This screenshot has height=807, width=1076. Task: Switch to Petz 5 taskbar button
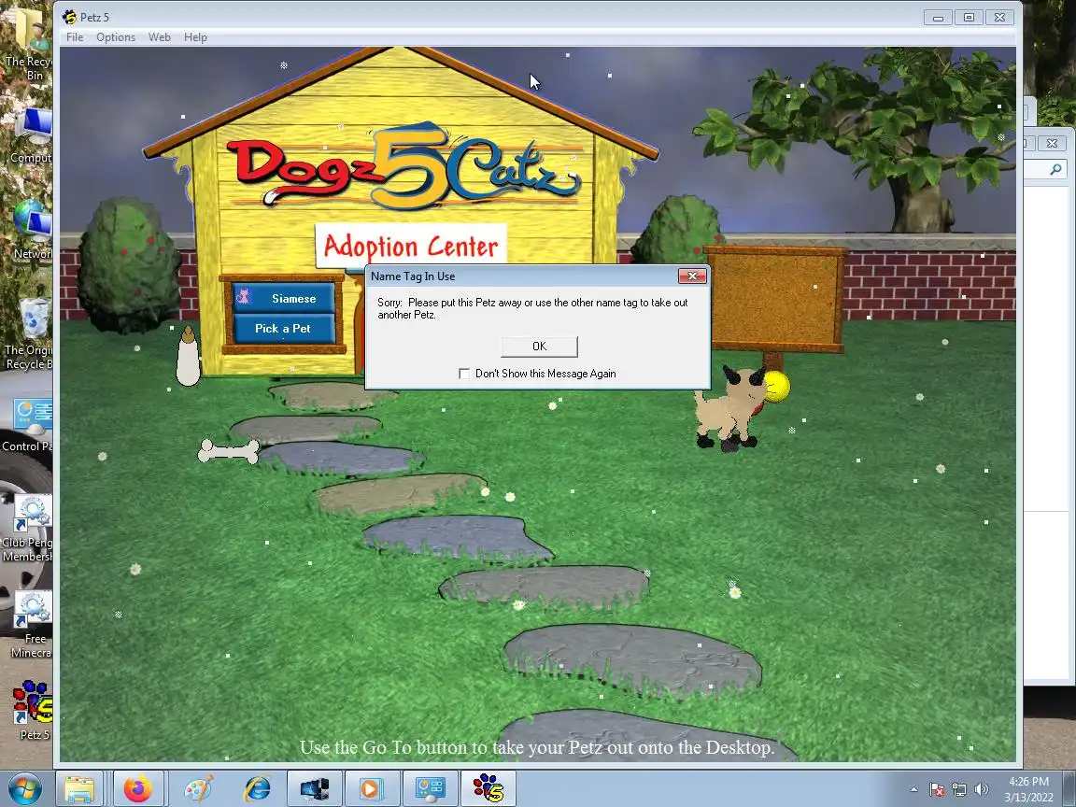(x=488, y=789)
